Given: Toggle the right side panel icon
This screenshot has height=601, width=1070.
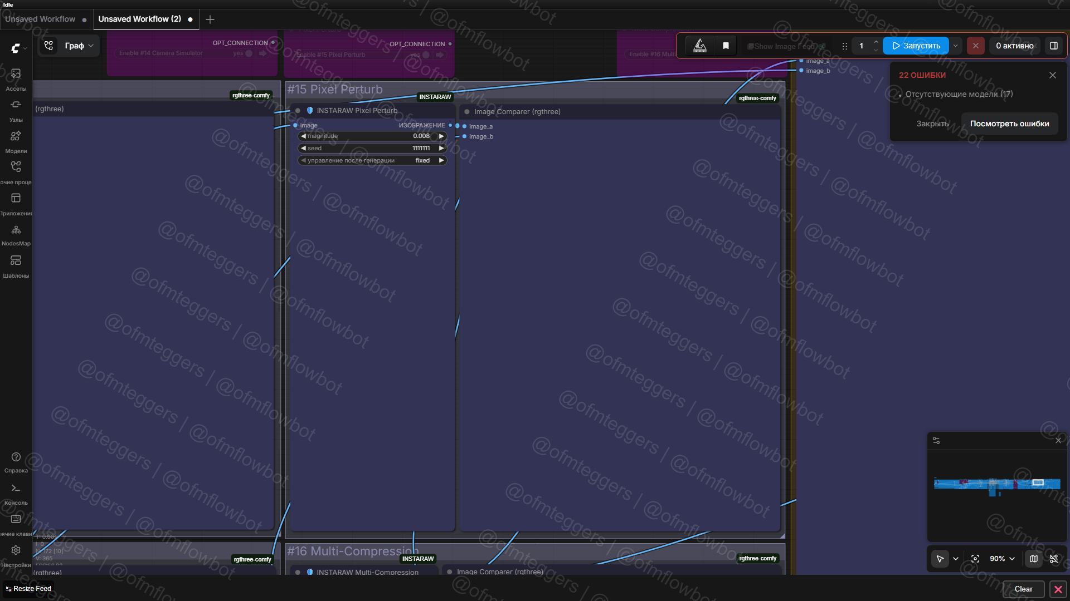Looking at the screenshot, I should click(x=1053, y=46).
